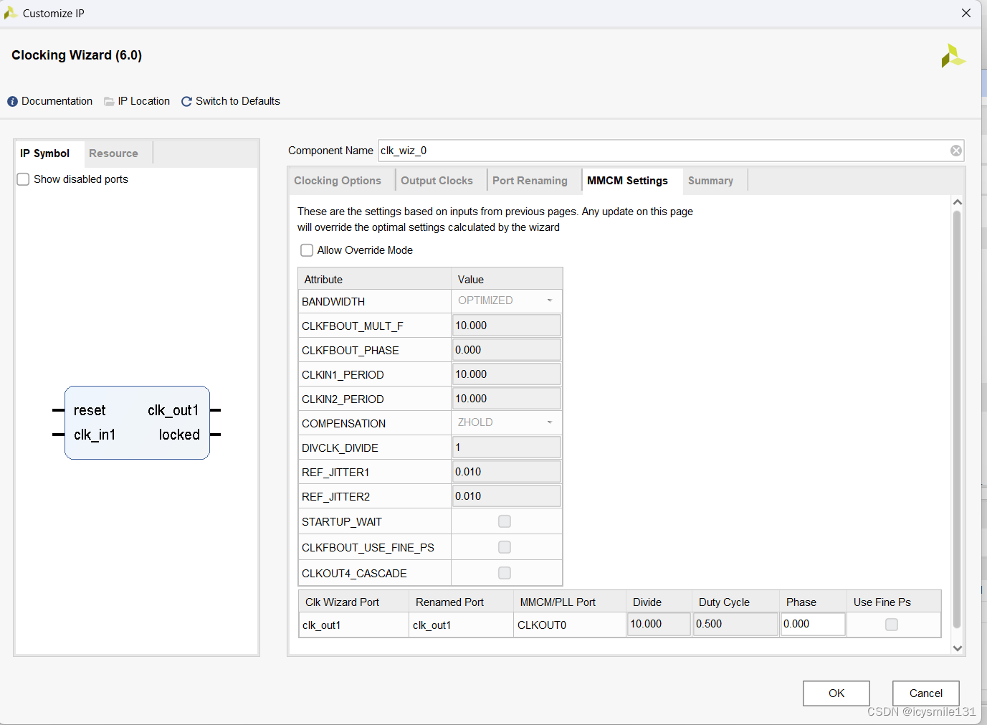Screen dimensions: 987x725
Task: Open the COMPENSATION ZHOLD dropdown
Action: 506,422
